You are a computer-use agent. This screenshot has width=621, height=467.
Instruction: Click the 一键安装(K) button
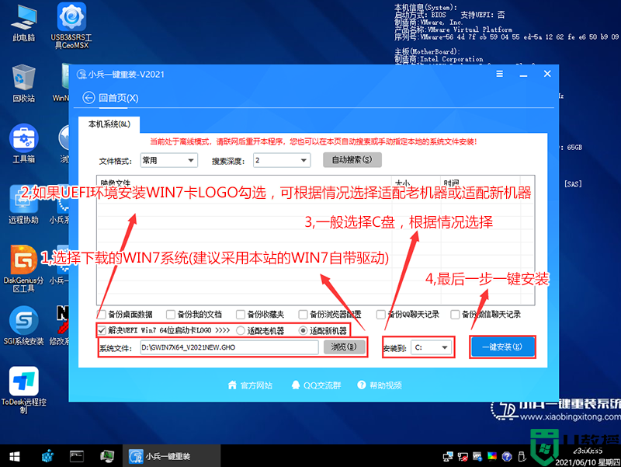tap(502, 347)
